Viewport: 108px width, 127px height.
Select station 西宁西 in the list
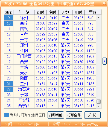click(x=24, y=106)
